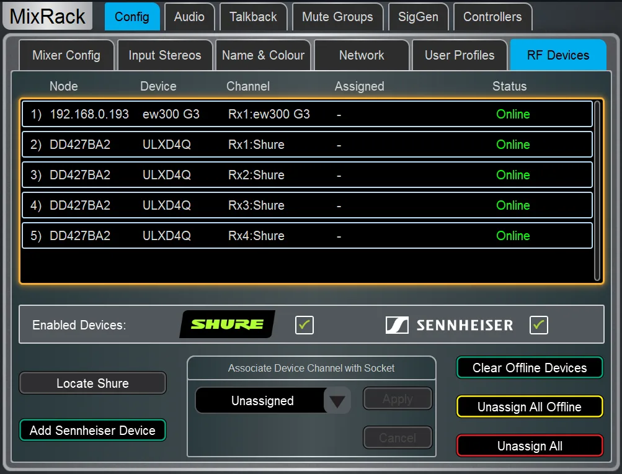622x474 pixels.
Task: Select the Rx4:Shure device row
Action: point(307,236)
